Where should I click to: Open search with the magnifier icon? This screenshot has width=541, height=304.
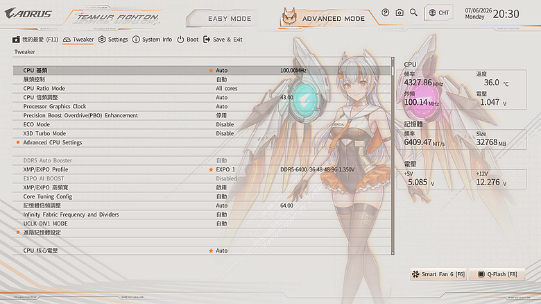click(x=413, y=12)
